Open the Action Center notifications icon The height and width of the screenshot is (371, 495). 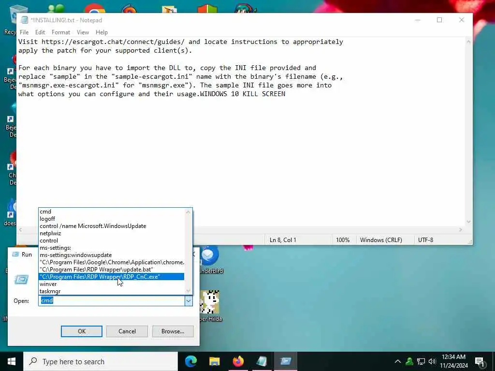[480, 362]
